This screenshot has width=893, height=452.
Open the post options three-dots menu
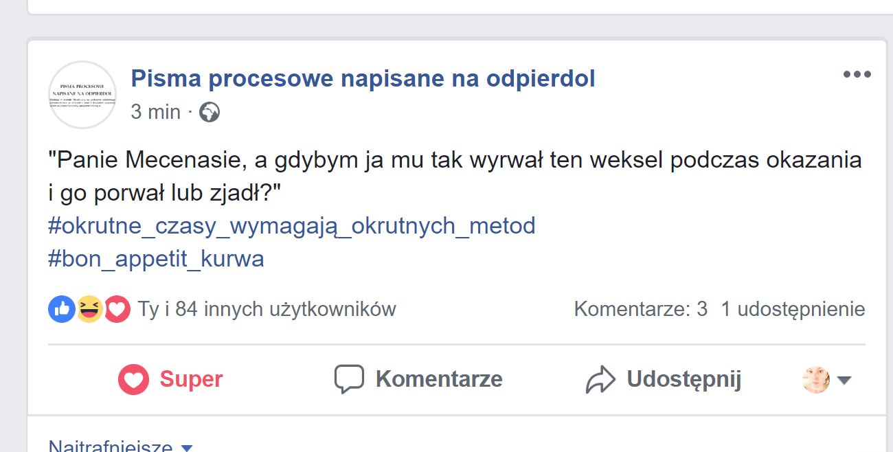[x=857, y=75]
